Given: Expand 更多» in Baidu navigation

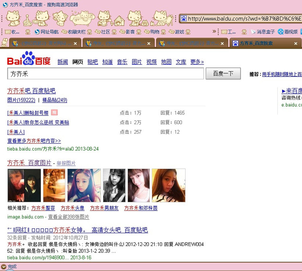Looking at the screenshot, I should tap(197, 62).
